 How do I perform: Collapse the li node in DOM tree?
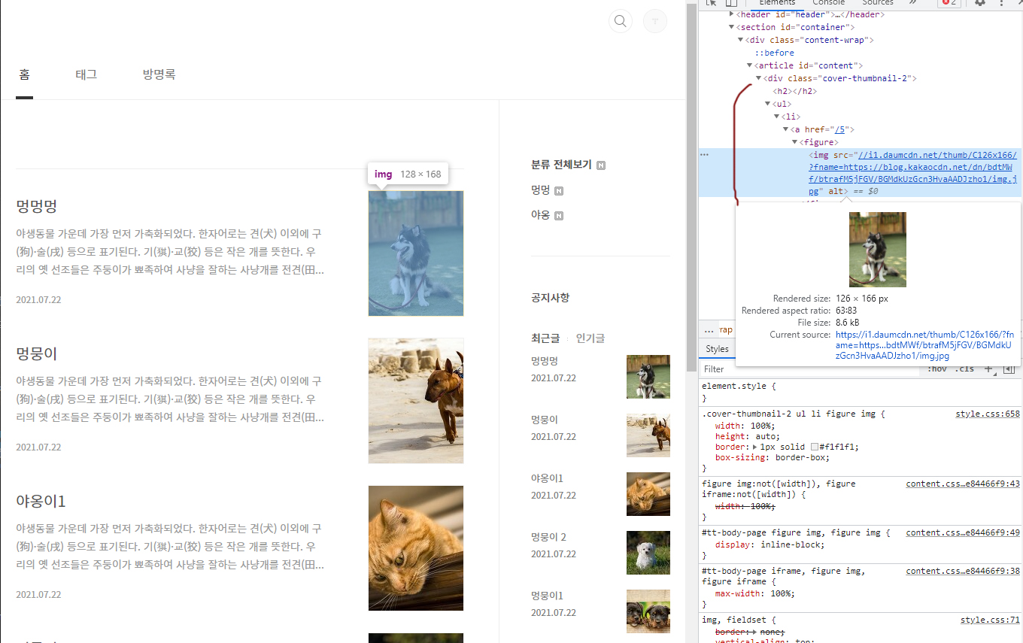click(x=776, y=117)
